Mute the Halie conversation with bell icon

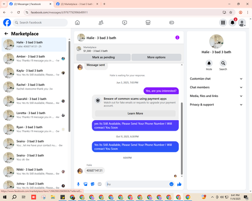[209, 63]
